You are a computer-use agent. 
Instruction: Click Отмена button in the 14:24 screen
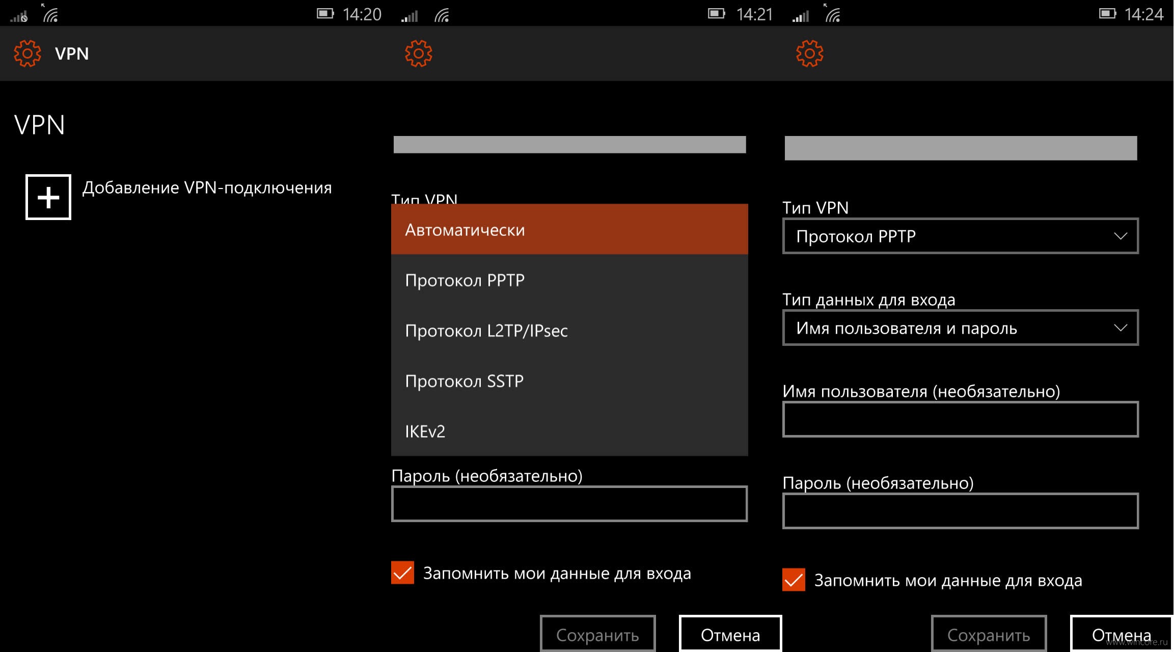pyautogui.click(x=1122, y=634)
